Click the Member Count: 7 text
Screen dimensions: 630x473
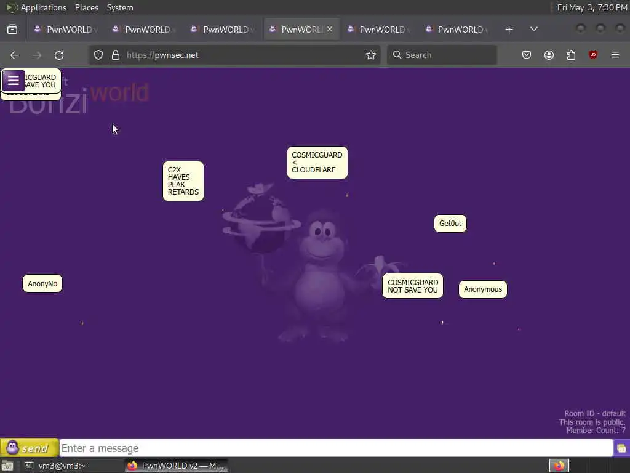tap(596, 431)
